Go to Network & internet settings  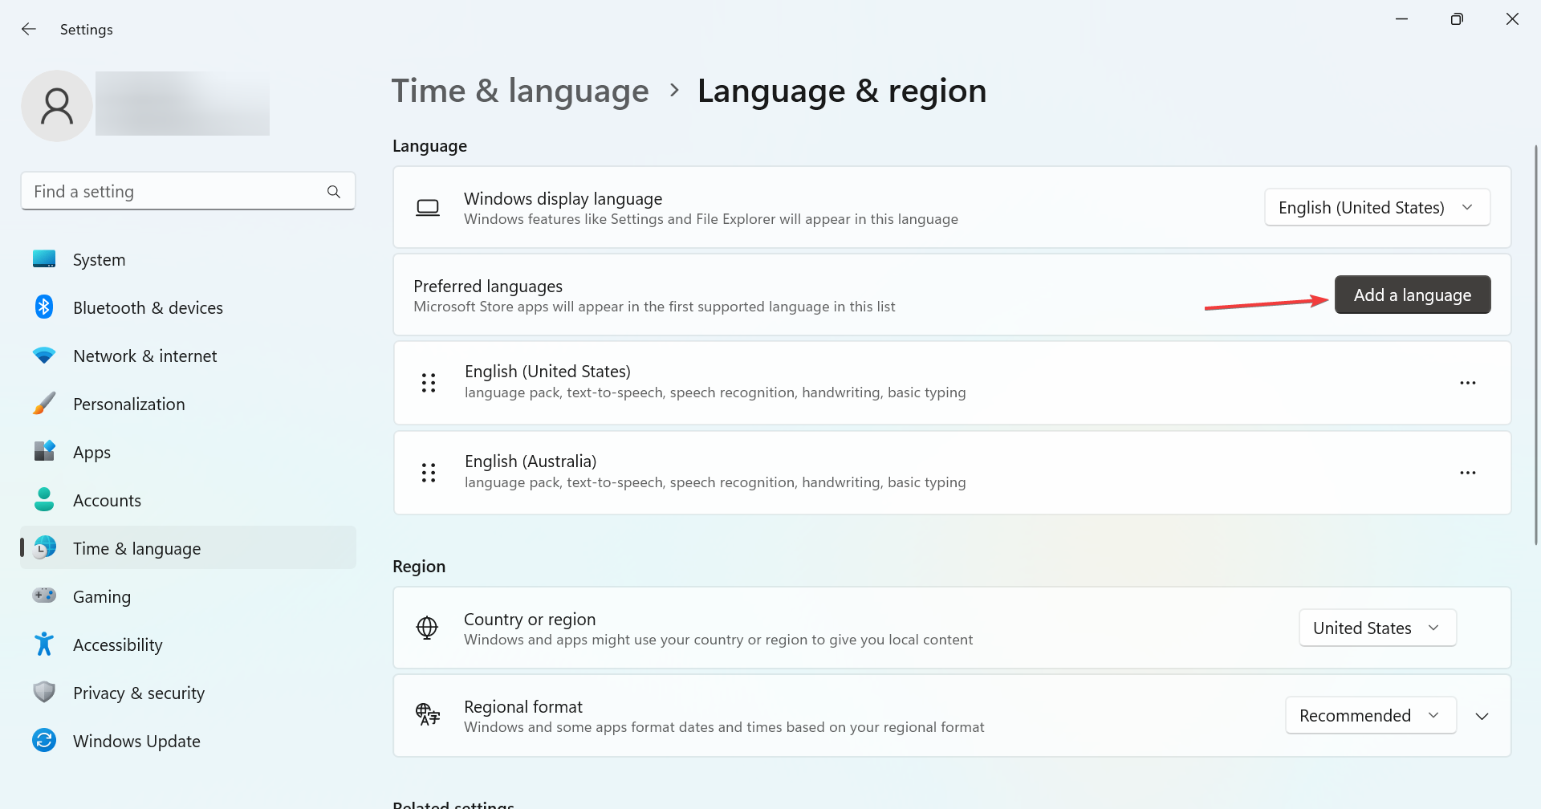[144, 356]
